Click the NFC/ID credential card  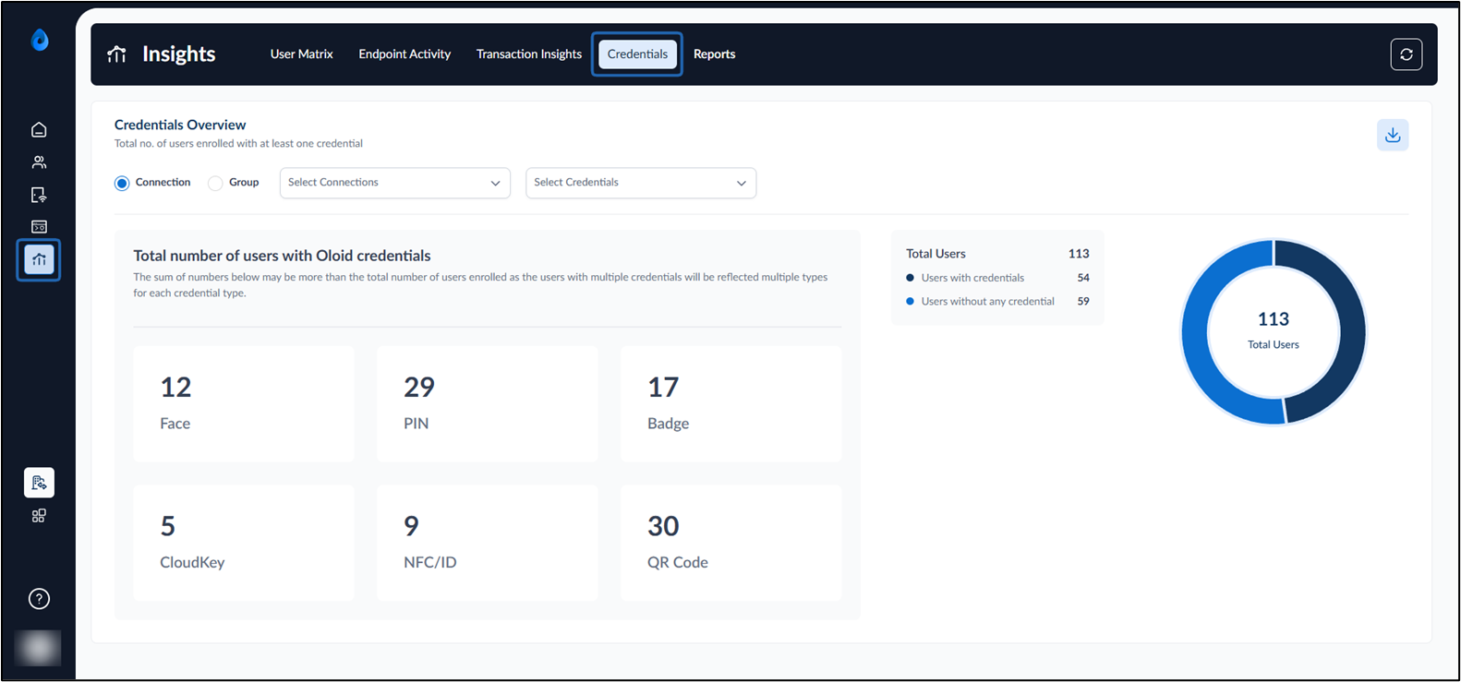click(488, 543)
